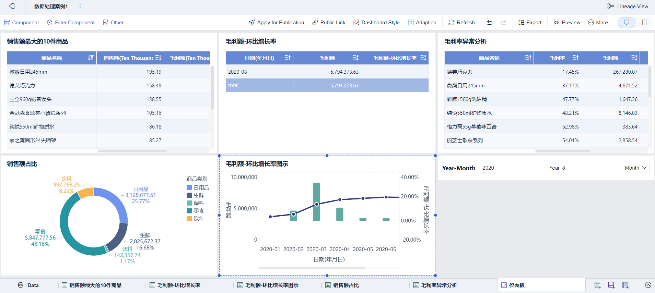Select the 2020-08 row in 毛利额-环比增长率 table

327,72
